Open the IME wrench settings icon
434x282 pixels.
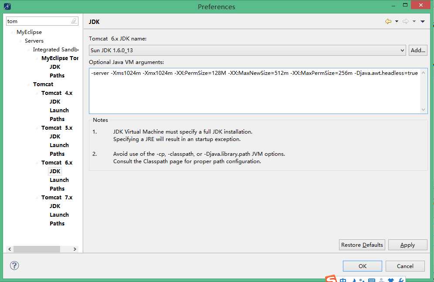tap(401, 280)
